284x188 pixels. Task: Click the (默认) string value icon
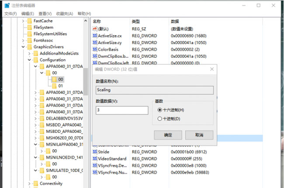tap(95, 29)
